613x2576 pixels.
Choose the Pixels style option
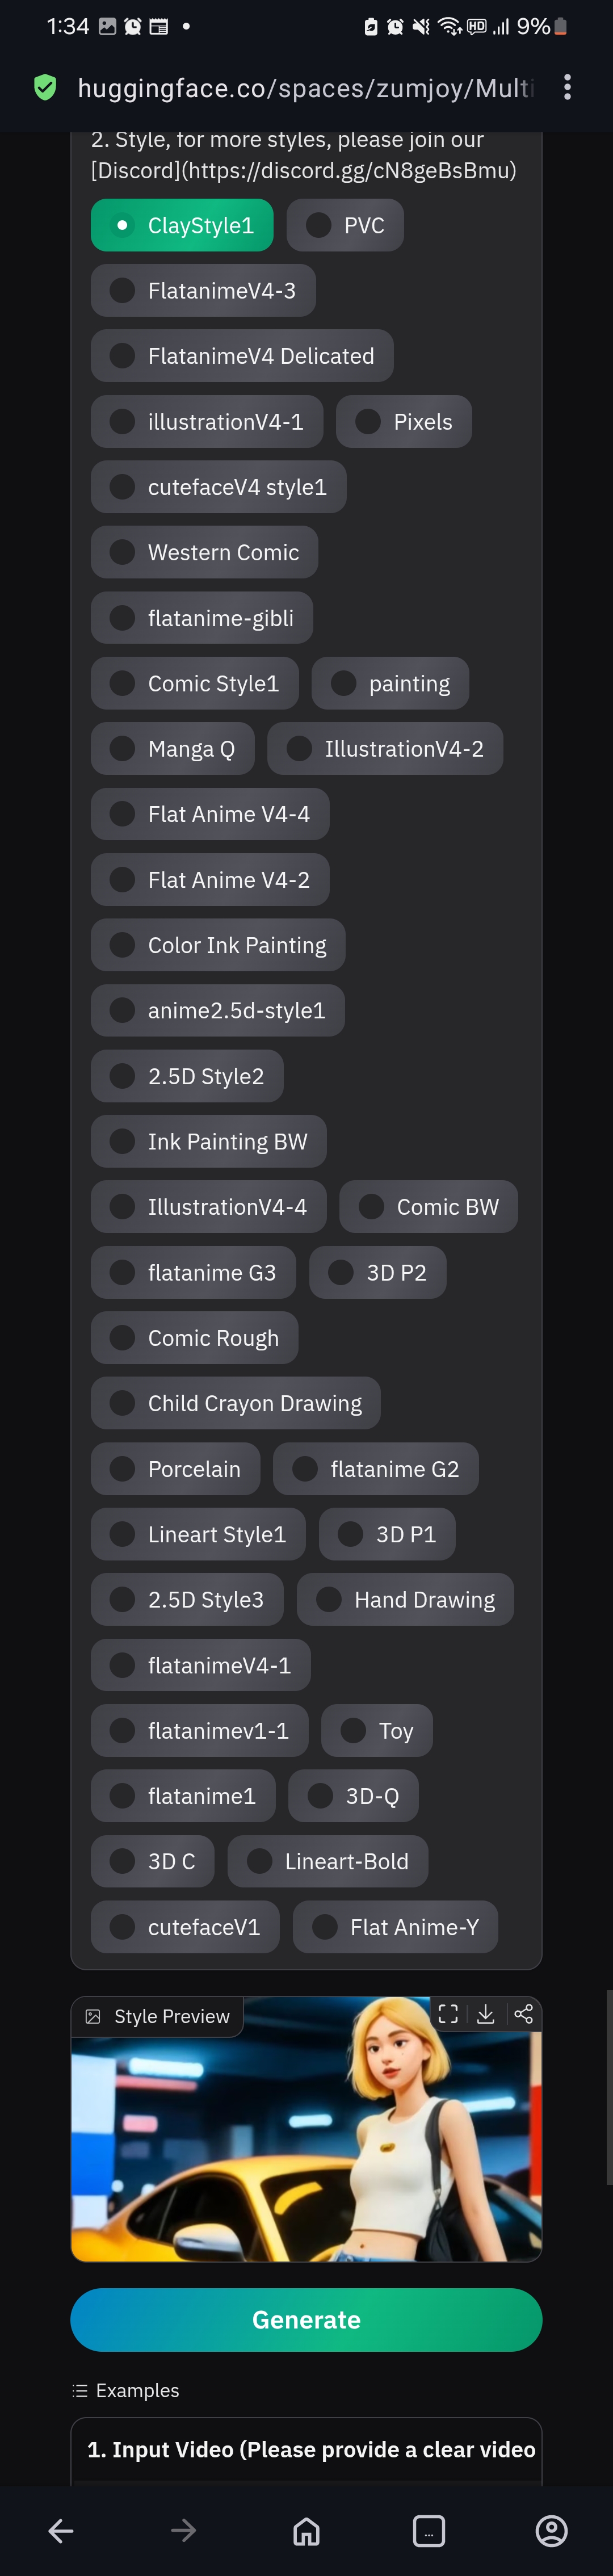(x=403, y=422)
